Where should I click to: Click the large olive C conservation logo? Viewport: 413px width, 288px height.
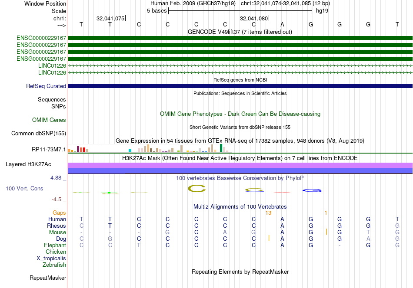click(x=197, y=188)
